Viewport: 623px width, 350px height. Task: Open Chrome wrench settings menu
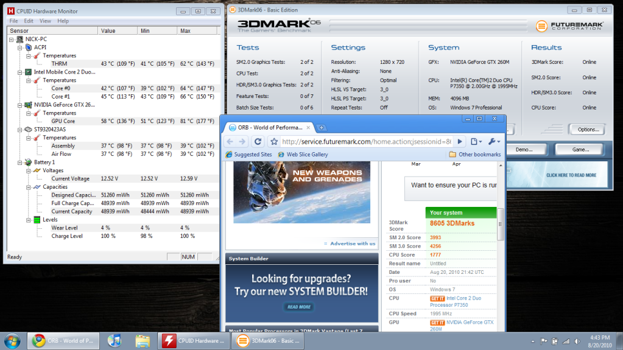point(494,141)
